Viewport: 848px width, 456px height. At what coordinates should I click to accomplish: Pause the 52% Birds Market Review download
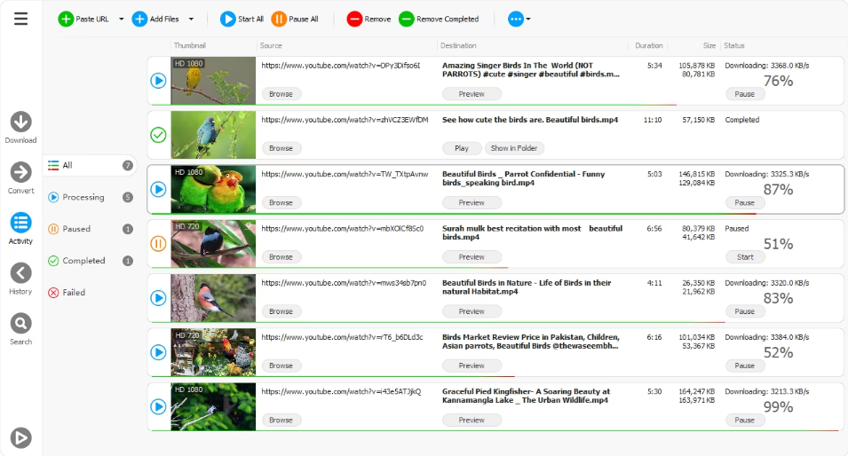click(x=745, y=366)
